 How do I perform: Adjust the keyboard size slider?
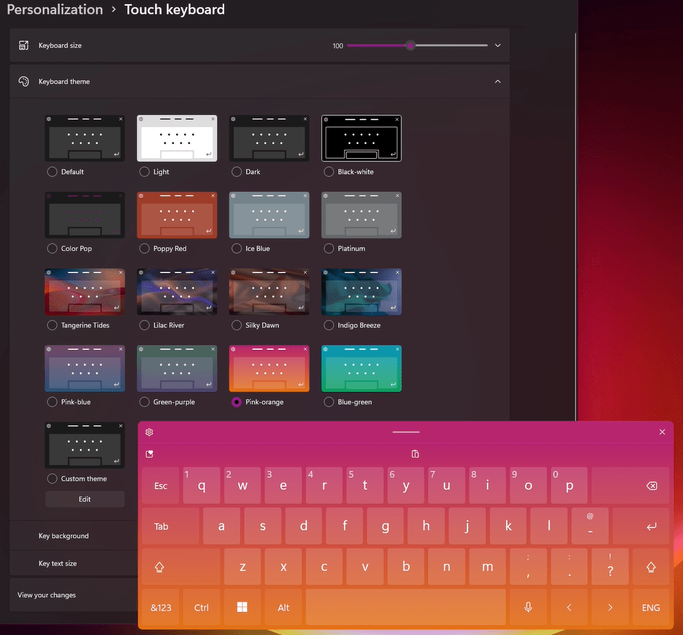(410, 45)
